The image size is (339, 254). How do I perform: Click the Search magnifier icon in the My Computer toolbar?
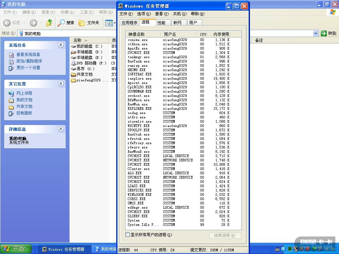[61, 22]
